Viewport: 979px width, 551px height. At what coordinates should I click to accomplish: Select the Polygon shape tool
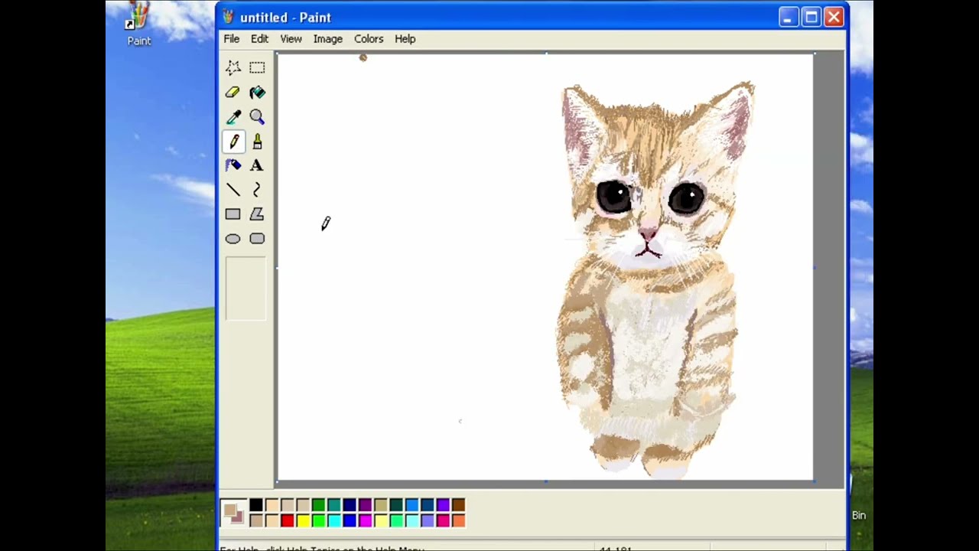pos(257,214)
